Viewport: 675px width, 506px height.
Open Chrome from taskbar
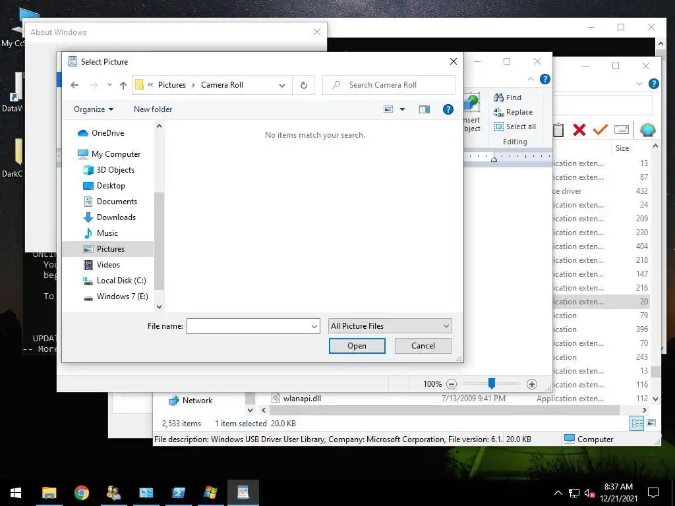[x=81, y=493]
